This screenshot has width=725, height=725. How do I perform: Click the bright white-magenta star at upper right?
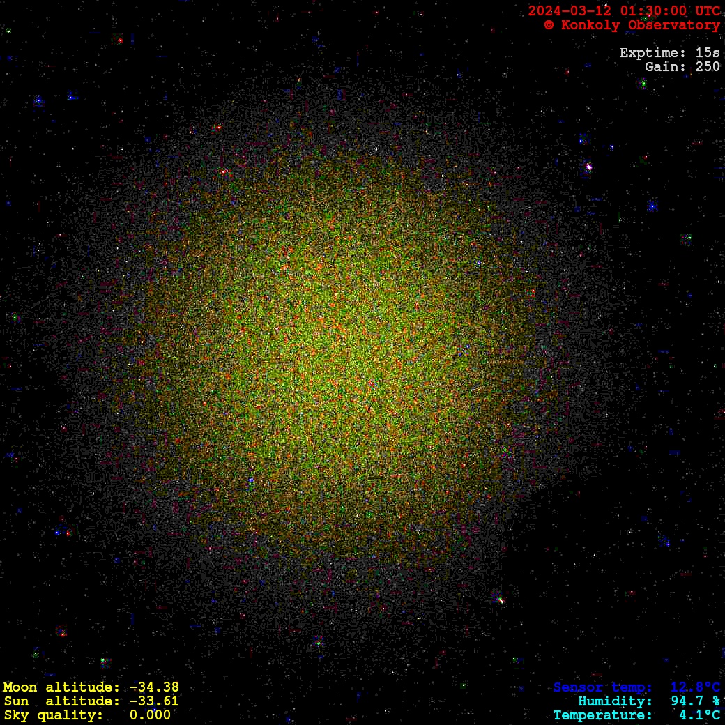pyautogui.click(x=588, y=167)
